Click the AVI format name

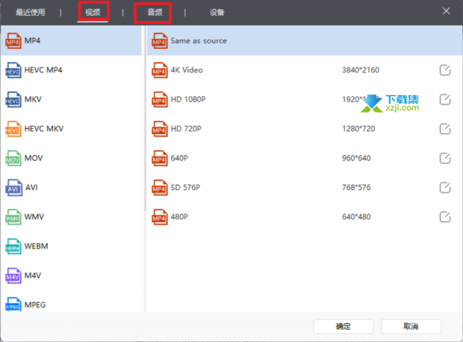click(x=32, y=187)
